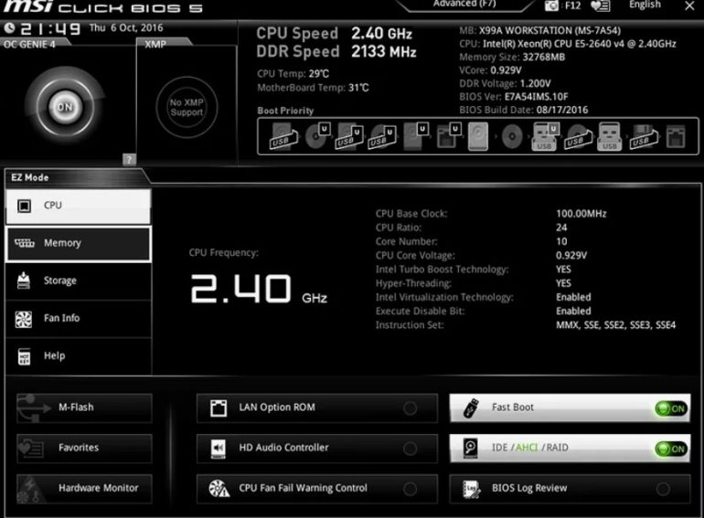Click the Core Number value 10
704x518 pixels.
(x=561, y=242)
